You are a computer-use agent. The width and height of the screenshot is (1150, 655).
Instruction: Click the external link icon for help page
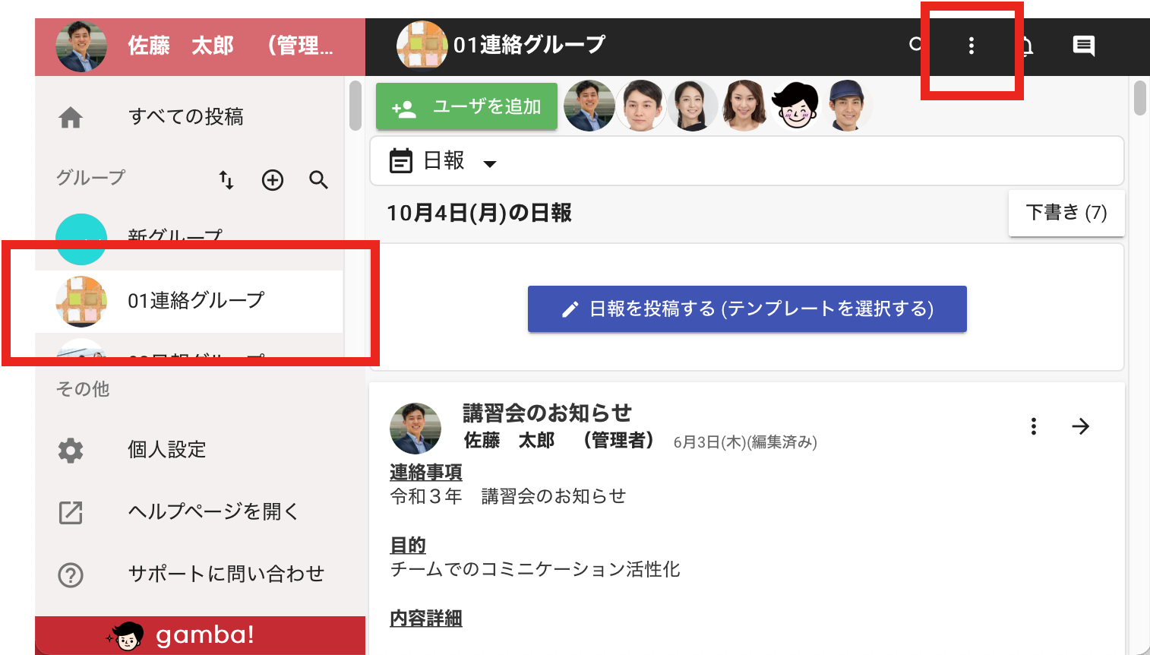point(71,512)
